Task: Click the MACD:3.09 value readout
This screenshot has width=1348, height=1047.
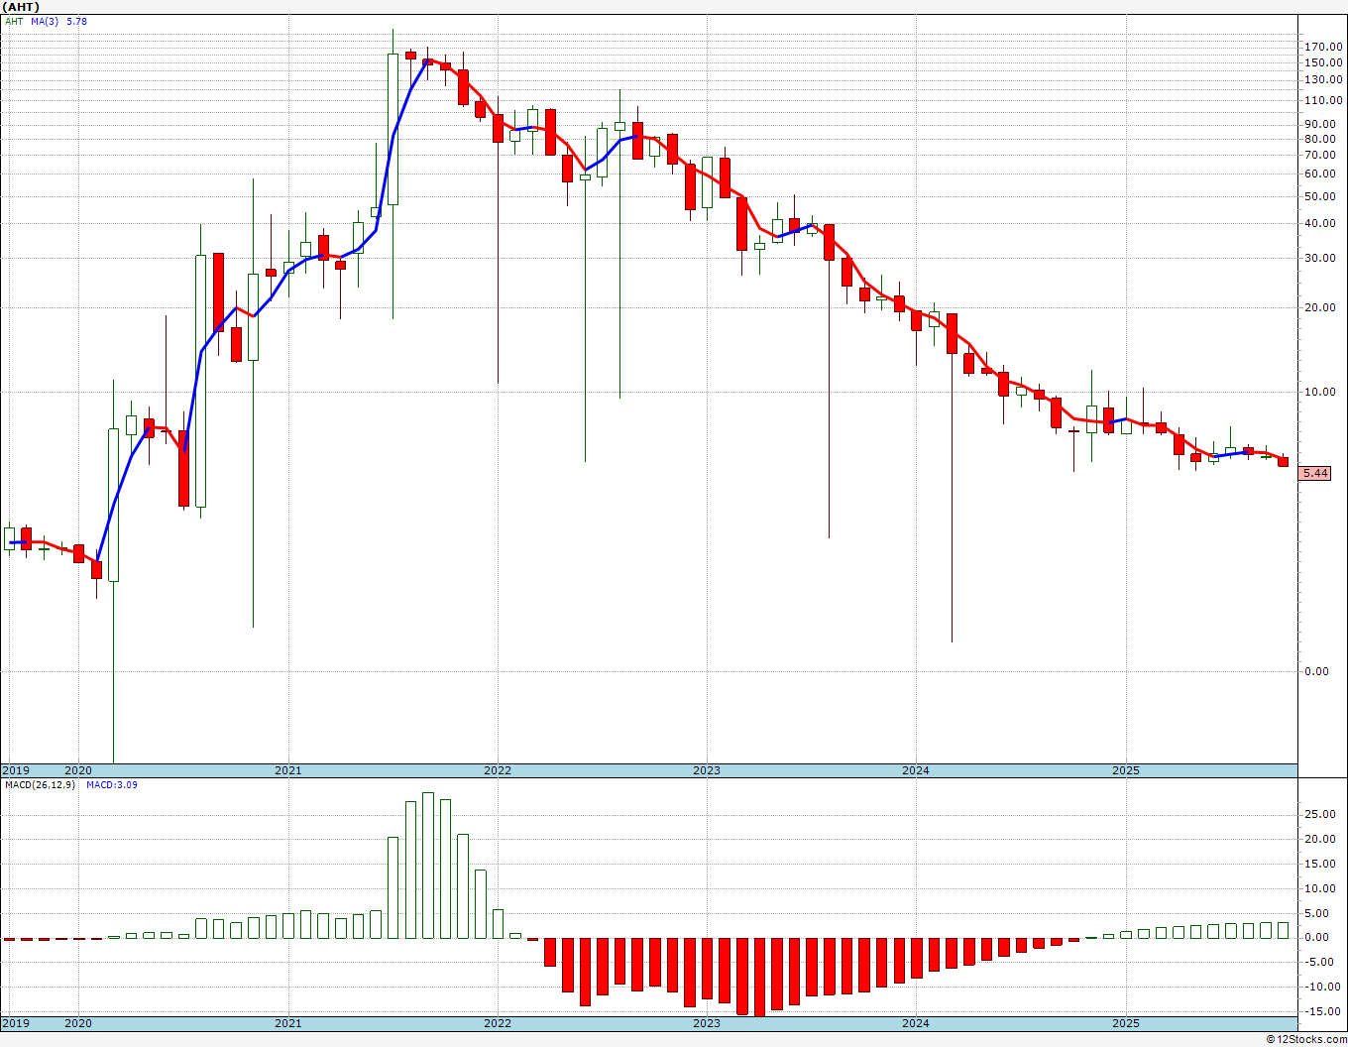Action: pos(112,785)
